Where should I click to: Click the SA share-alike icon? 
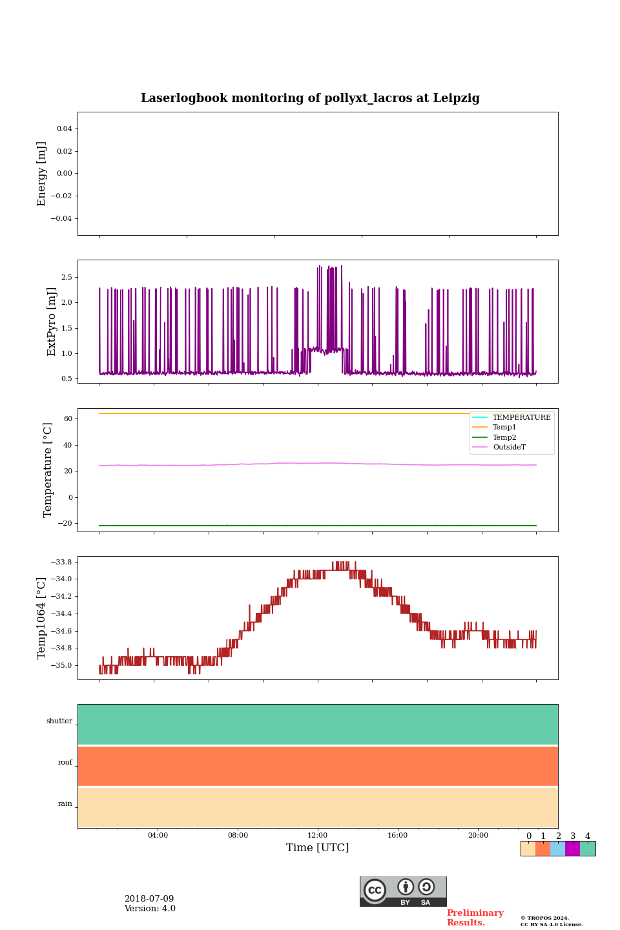tap(426, 887)
